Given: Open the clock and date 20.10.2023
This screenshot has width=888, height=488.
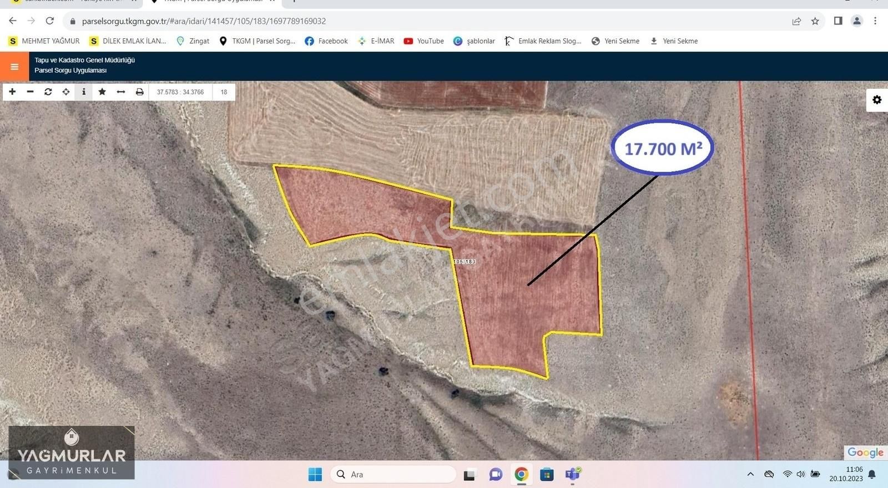Looking at the screenshot, I should 846,474.
